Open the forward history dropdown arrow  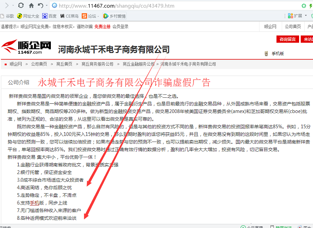(13, 5)
